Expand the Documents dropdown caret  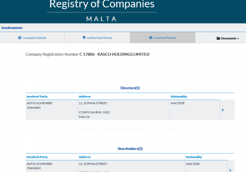coord(238,38)
